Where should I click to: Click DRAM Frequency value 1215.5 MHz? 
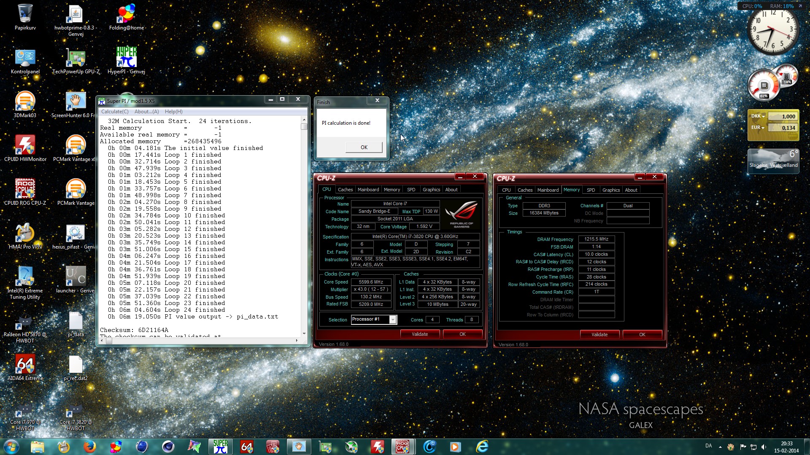(596, 239)
